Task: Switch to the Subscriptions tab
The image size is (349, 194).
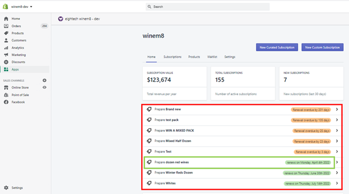Action: tap(172, 57)
